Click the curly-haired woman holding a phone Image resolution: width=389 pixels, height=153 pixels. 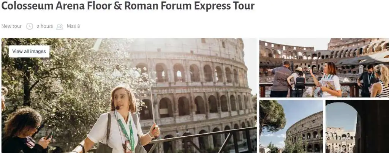[24, 131]
